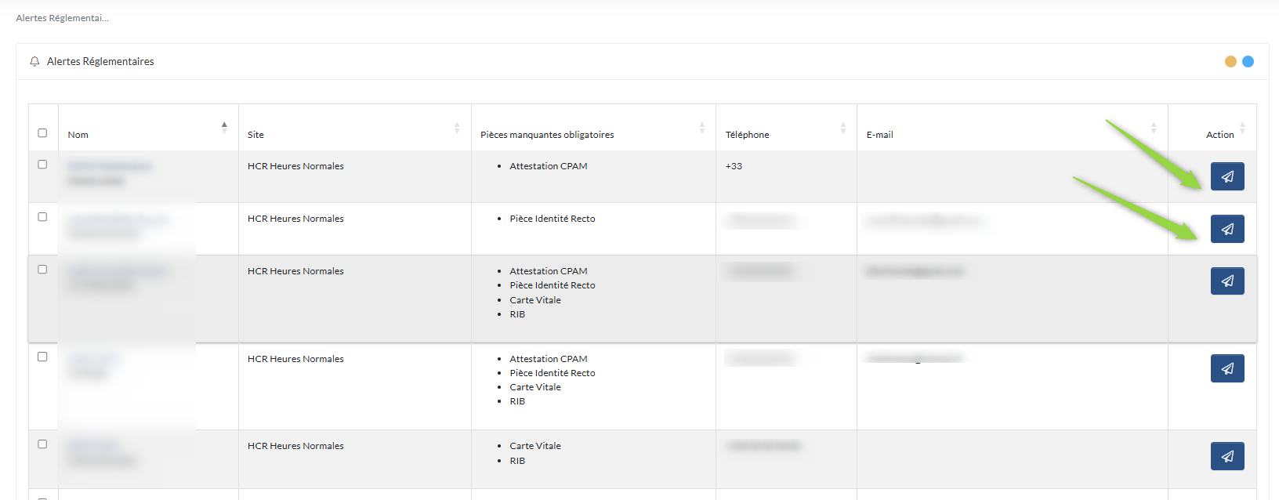Image resolution: width=1279 pixels, height=500 pixels.
Task: Open the Alertes Réglementai... breadcrumb link
Action: click(x=62, y=18)
